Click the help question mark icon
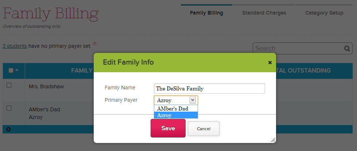 (x=95, y=44)
